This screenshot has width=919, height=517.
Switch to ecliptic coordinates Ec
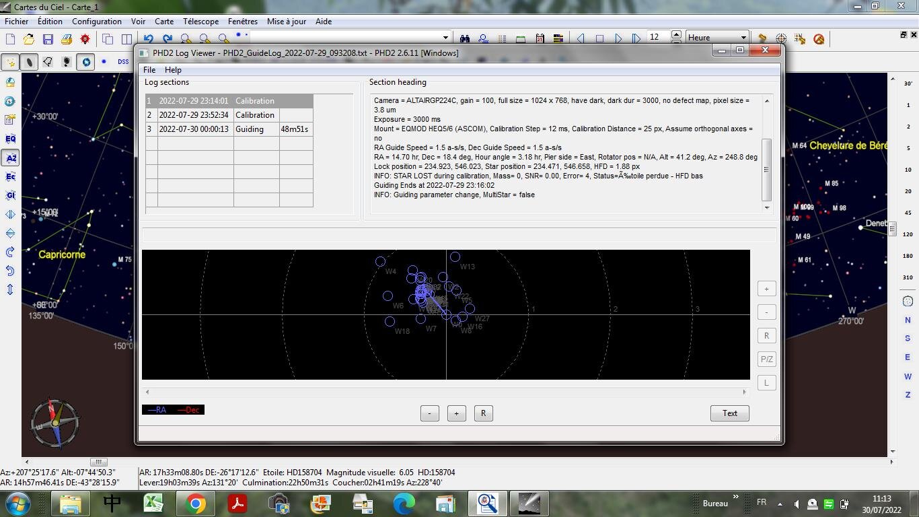tap(10, 176)
